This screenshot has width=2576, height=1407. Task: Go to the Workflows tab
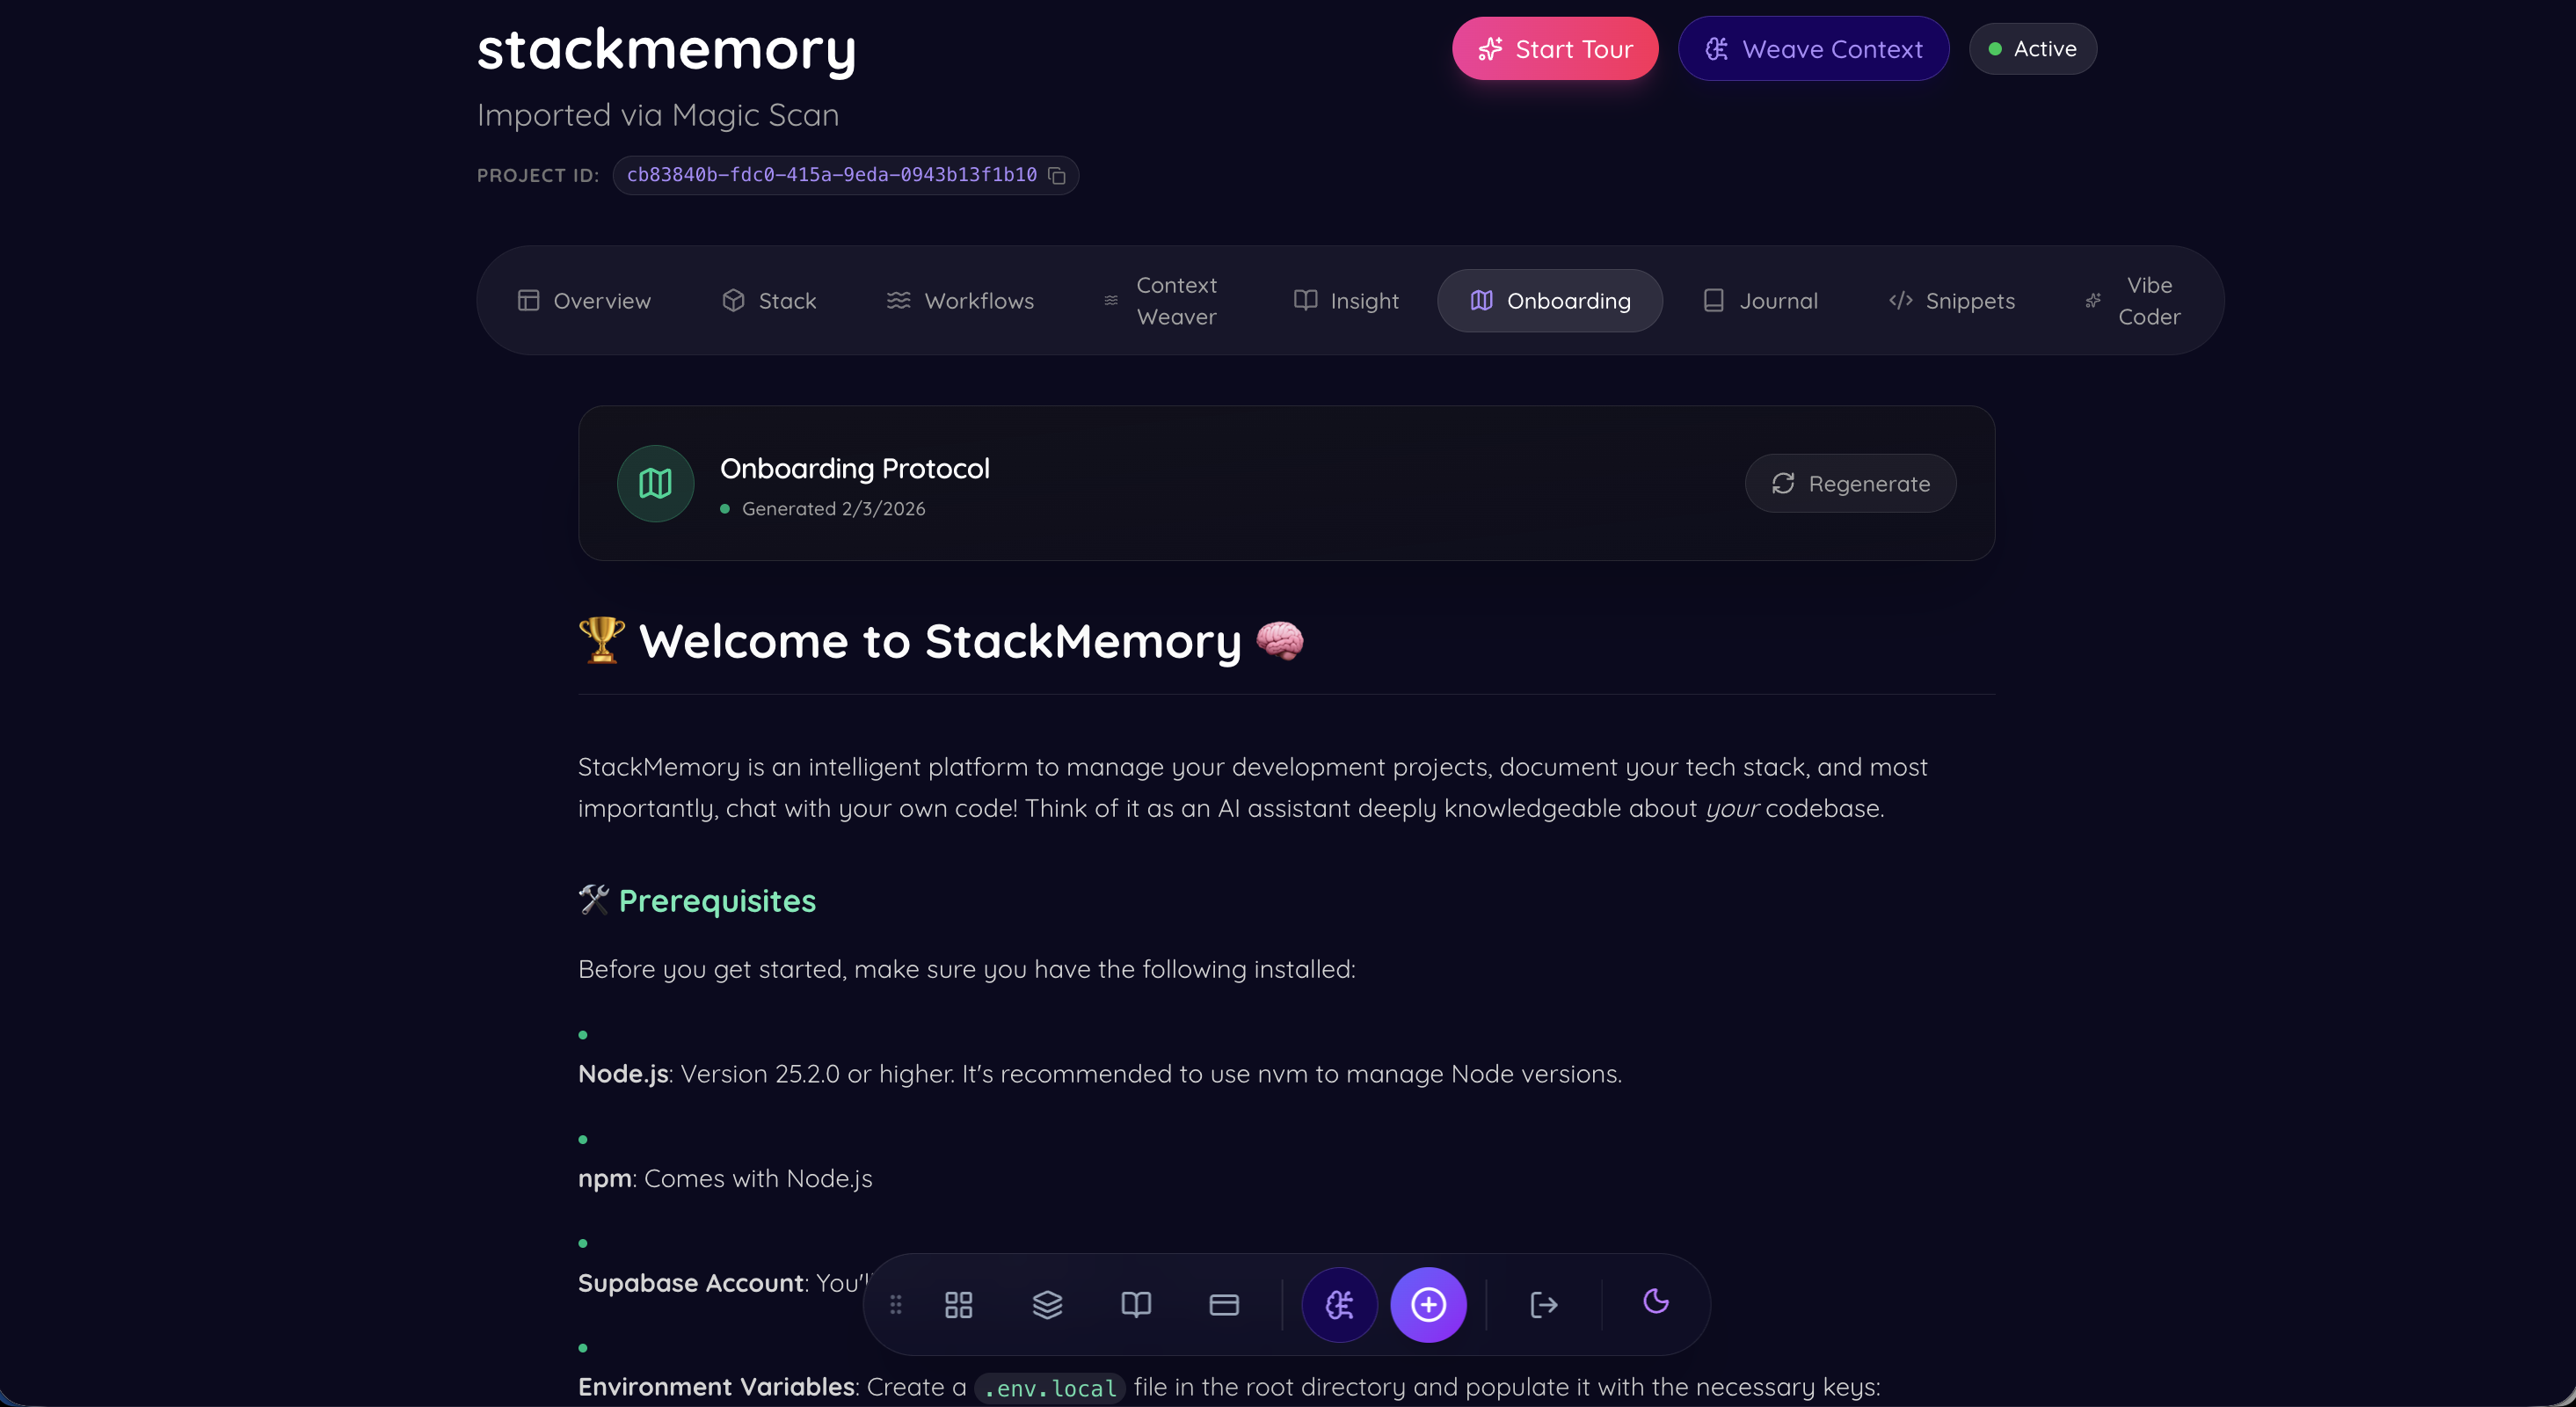click(x=960, y=301)
